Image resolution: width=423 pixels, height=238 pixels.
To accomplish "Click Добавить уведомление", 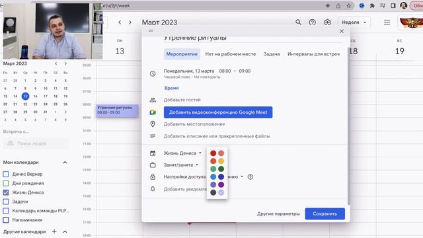I will [185, 189].
